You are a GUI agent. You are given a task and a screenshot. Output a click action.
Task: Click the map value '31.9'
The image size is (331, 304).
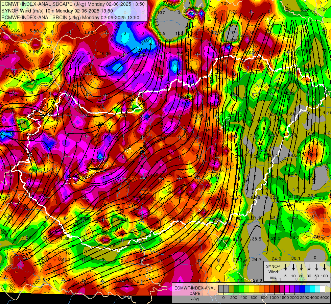[256, 218]
